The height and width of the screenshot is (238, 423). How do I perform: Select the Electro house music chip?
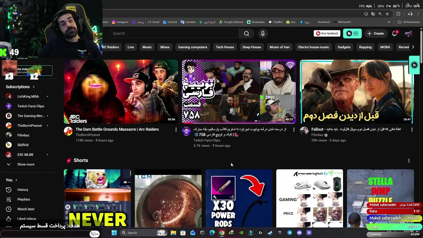[x=314, y=47]
